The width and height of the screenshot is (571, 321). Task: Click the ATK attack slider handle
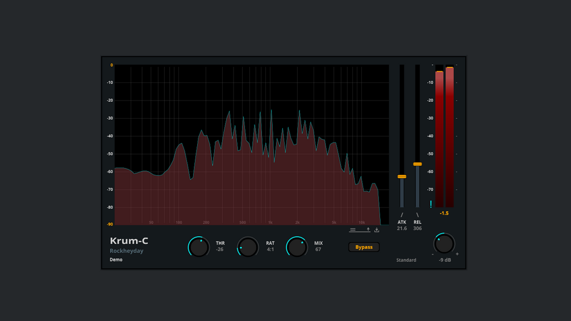point(402,177)
